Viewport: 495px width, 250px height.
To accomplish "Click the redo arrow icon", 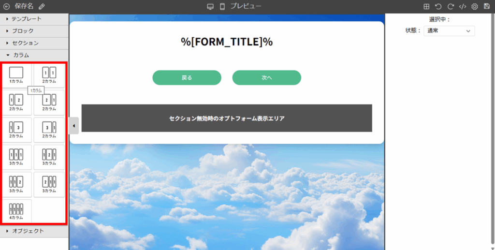I will click(x=451, y=6).
